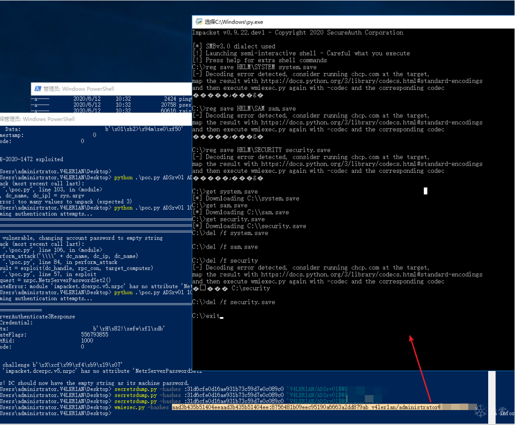Image resolution: width=515 pixels, height=425 pixels.
Task: Click 'Launching semi-interactive shell' line
Action: pos(301,53)
